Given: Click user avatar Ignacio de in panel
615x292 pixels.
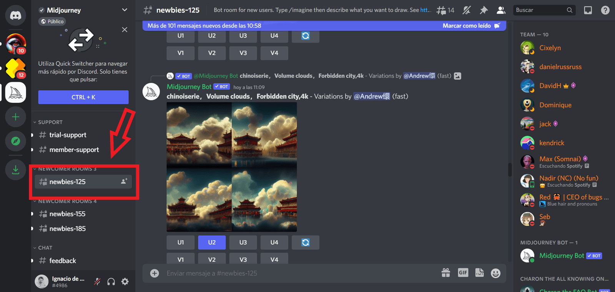Looking at the screenshot, I should pos(42,282).
